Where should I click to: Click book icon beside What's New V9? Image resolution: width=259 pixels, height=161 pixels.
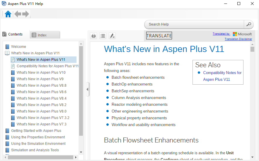(13, 79)
